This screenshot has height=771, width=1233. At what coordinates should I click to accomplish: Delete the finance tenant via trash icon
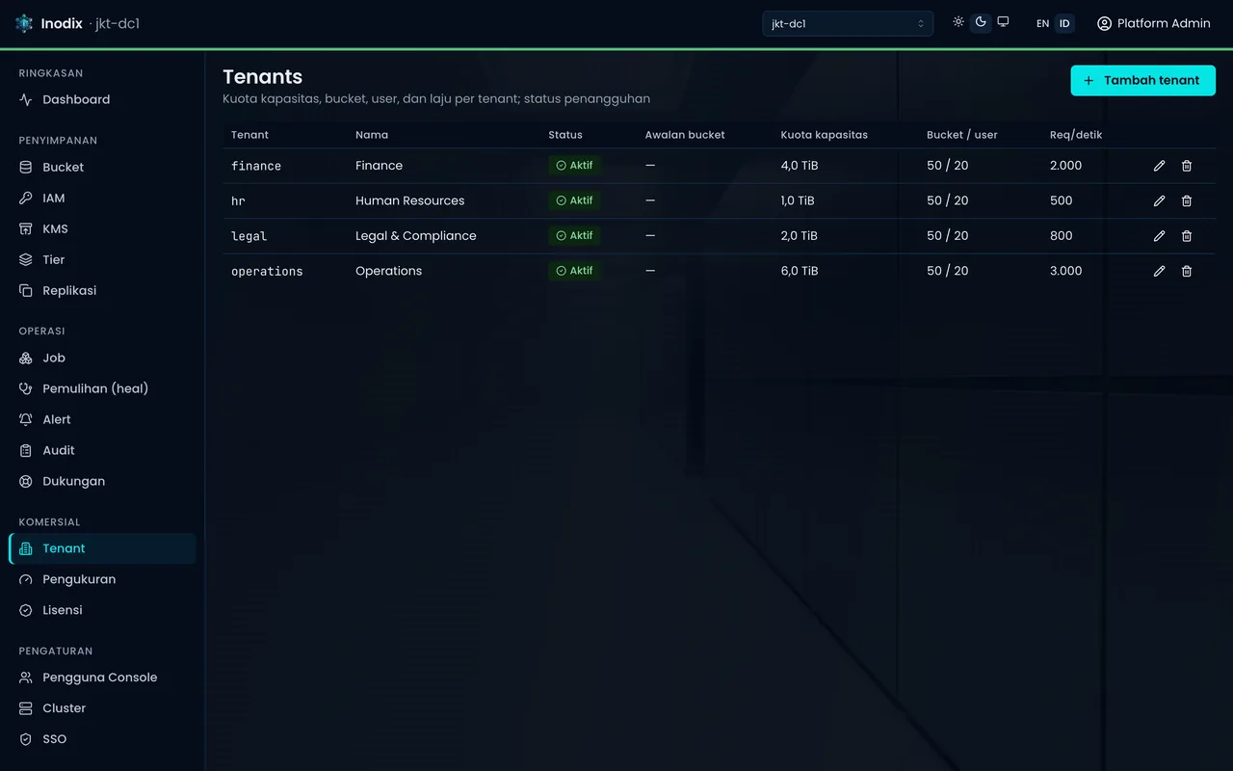click(1187, 166)
